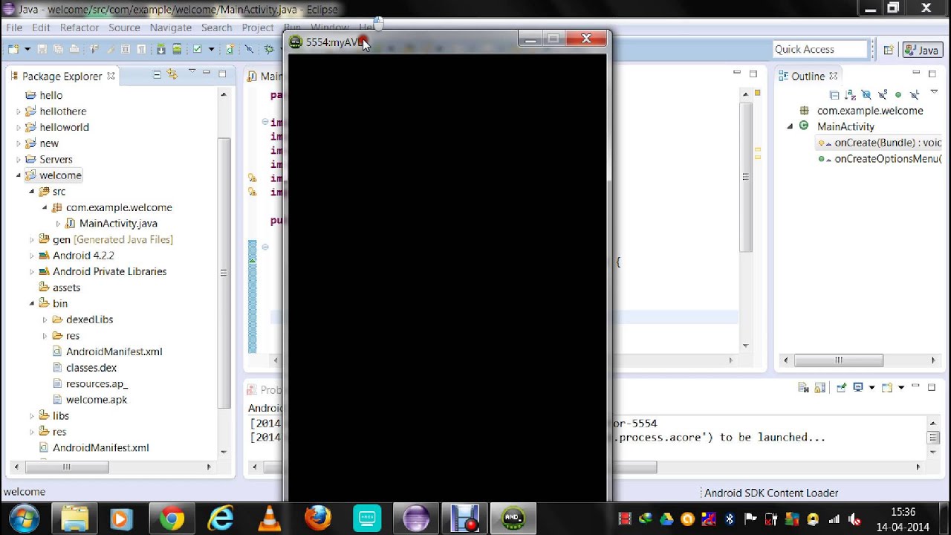
Task: Select MainActivity.java in Package Explorer
Action: (x=118, y=223)
